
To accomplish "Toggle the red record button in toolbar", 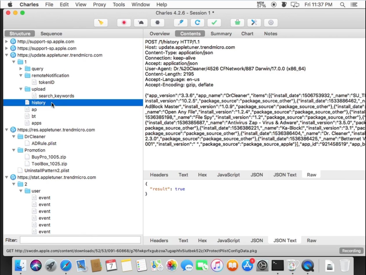I will tap(124, 23).
